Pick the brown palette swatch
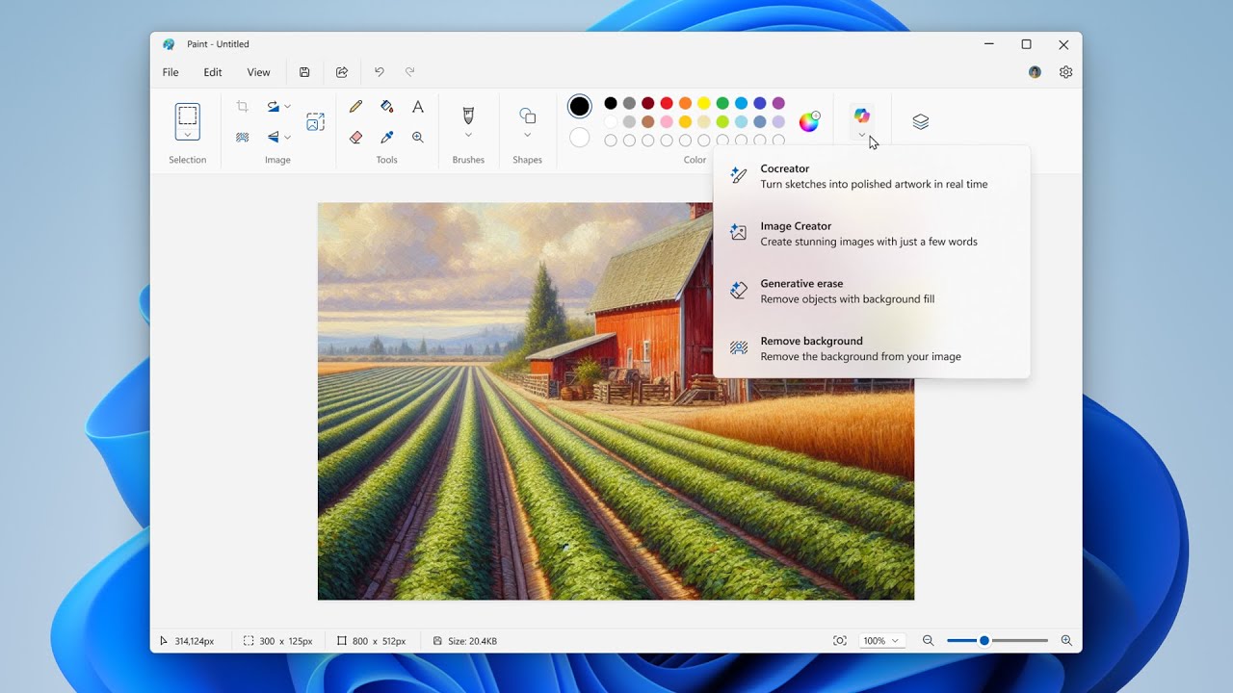 point(648,122)
